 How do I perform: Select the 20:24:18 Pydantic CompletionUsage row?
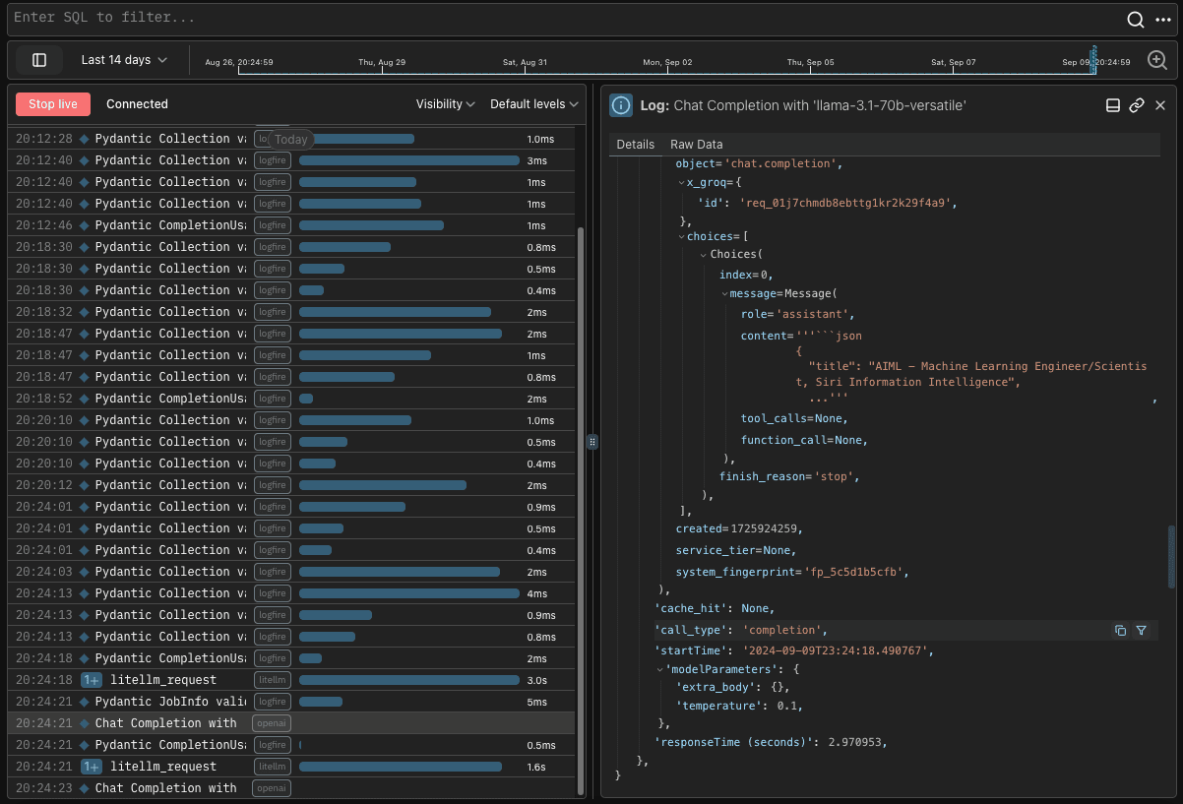tap(291, 658)
